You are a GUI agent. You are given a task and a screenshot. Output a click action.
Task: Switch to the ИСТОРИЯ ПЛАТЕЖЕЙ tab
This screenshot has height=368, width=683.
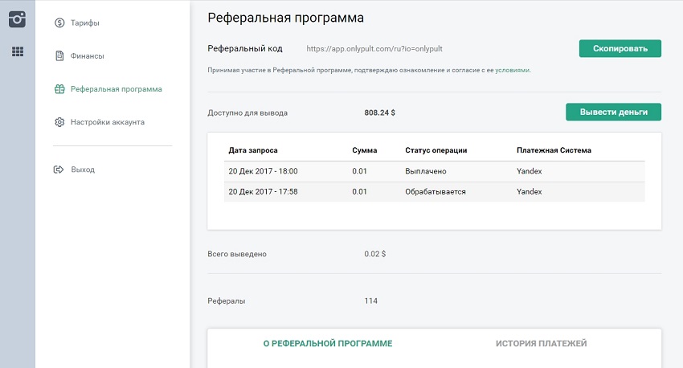(x=541, y=344)
